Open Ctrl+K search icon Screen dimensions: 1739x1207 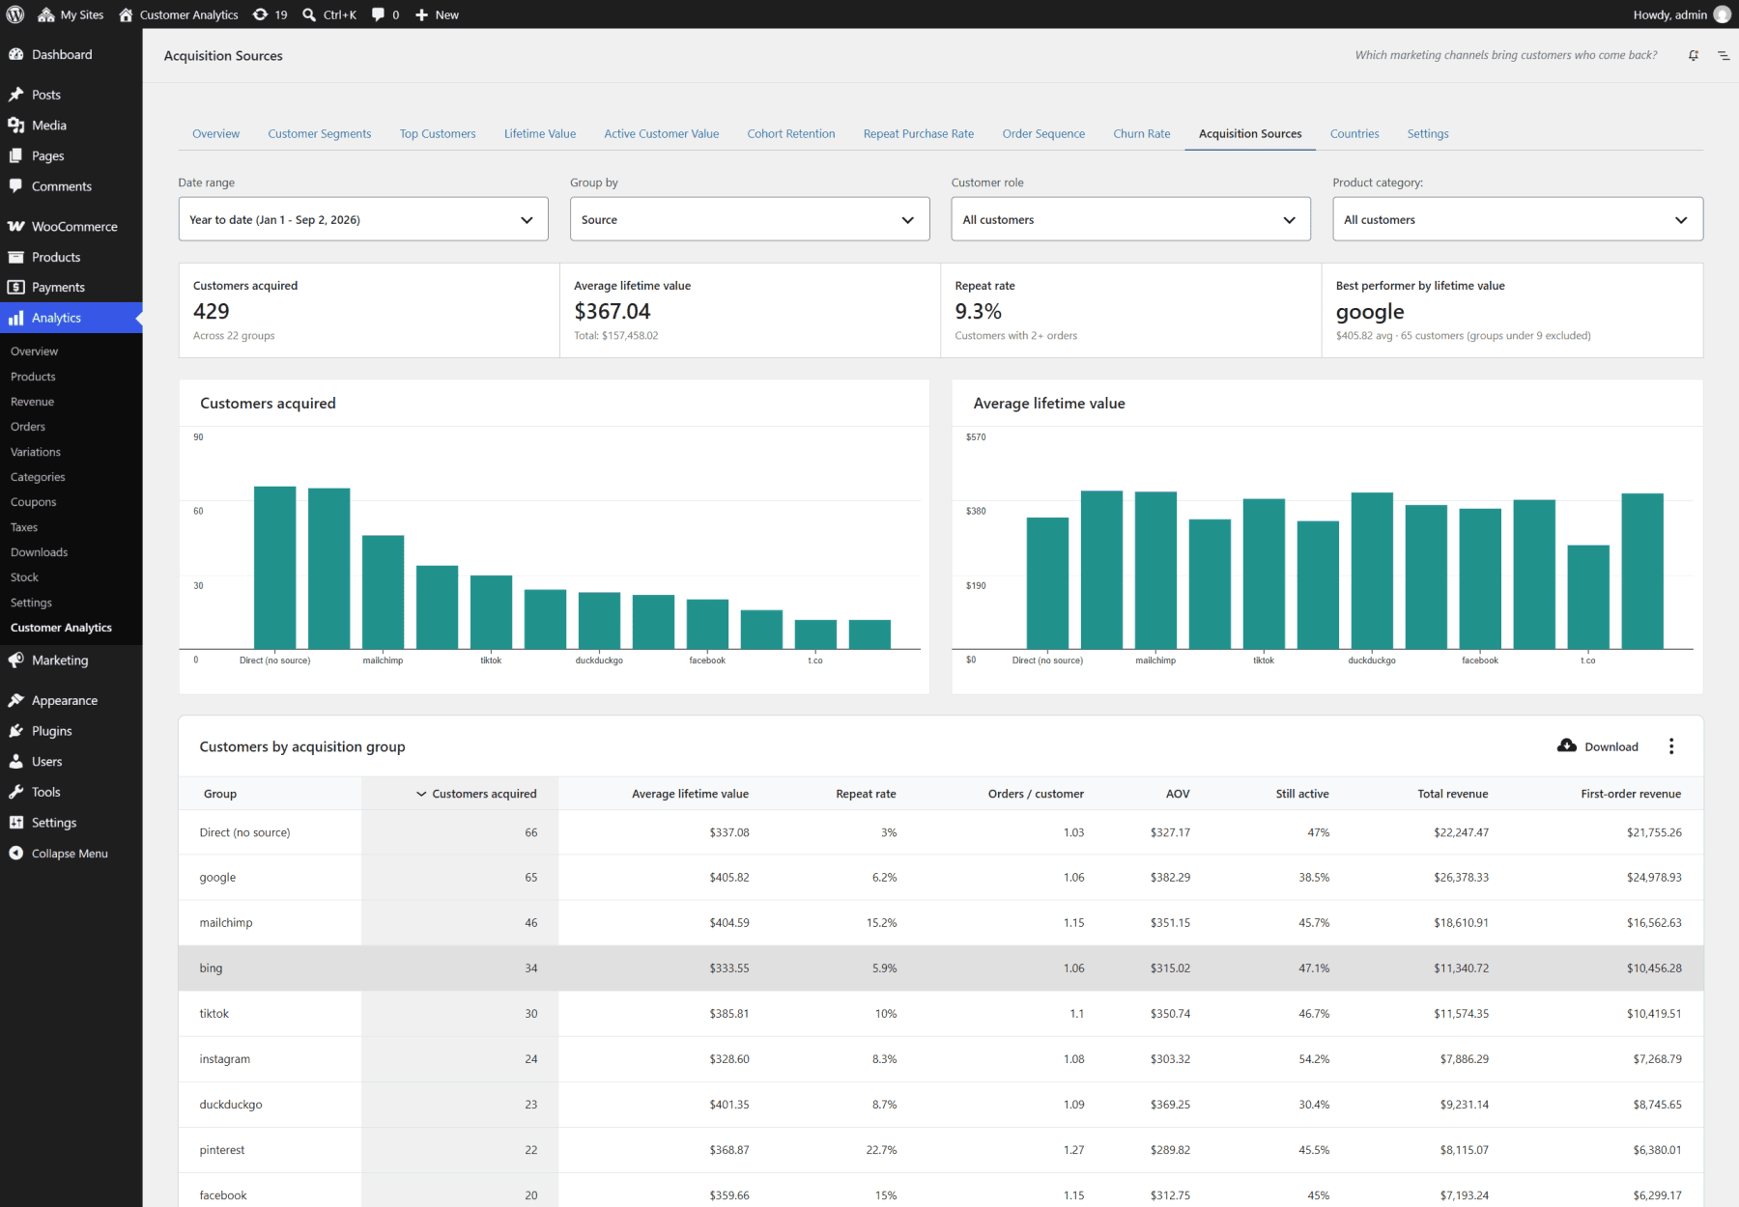[309, 14]
